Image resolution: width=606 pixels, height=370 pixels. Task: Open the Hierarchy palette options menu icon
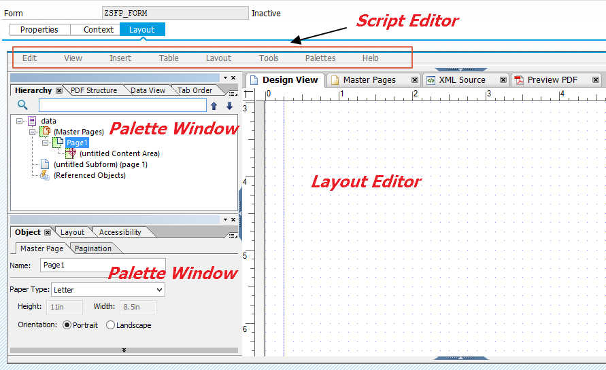click(x=233, y=94)
